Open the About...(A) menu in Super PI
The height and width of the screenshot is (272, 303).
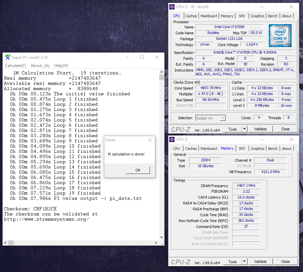tap(40, 66)
